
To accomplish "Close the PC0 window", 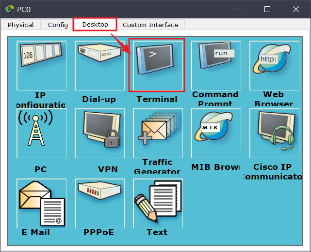I will coord(296,9).
